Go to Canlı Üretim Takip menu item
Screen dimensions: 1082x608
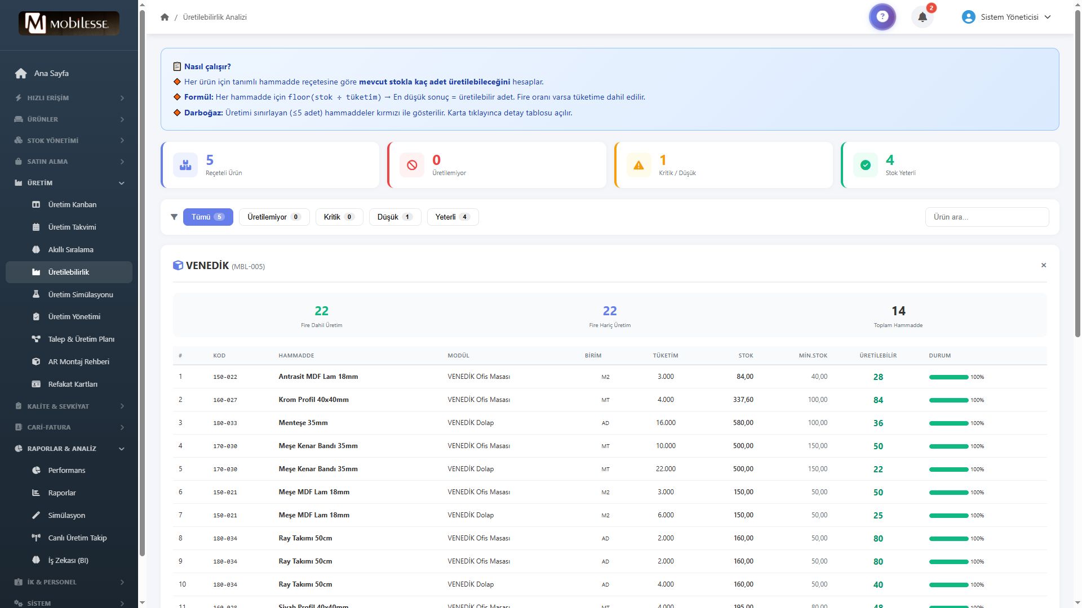coord(77,538)
